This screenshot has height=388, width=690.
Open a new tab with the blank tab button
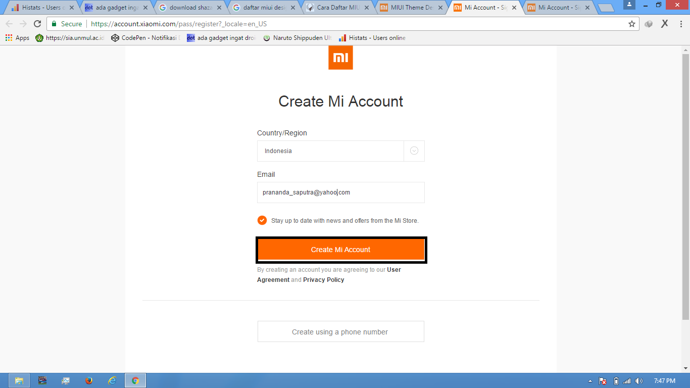606,8
